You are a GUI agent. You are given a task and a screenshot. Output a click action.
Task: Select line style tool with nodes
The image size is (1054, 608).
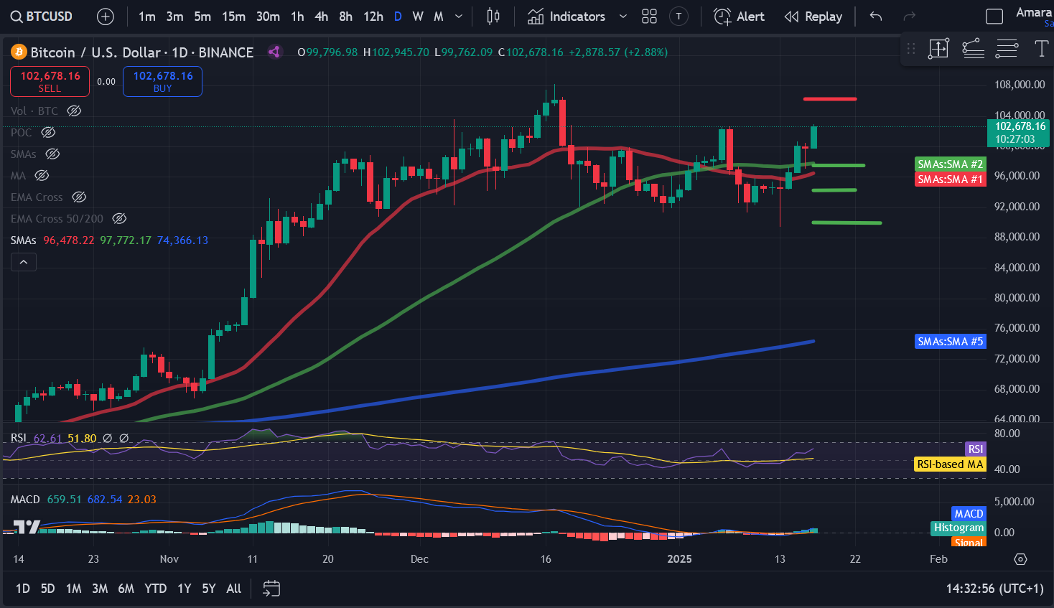(x=973, y=49)
